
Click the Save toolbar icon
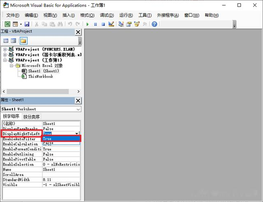tap(27, 24)
